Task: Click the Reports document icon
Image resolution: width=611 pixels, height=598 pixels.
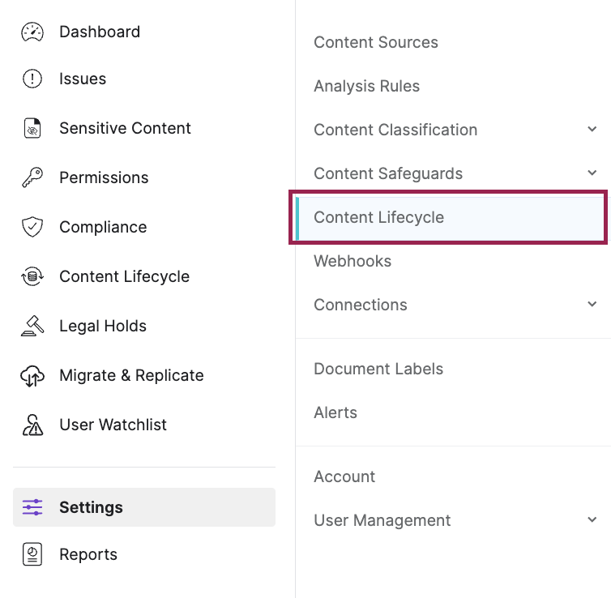Action: 32,554
